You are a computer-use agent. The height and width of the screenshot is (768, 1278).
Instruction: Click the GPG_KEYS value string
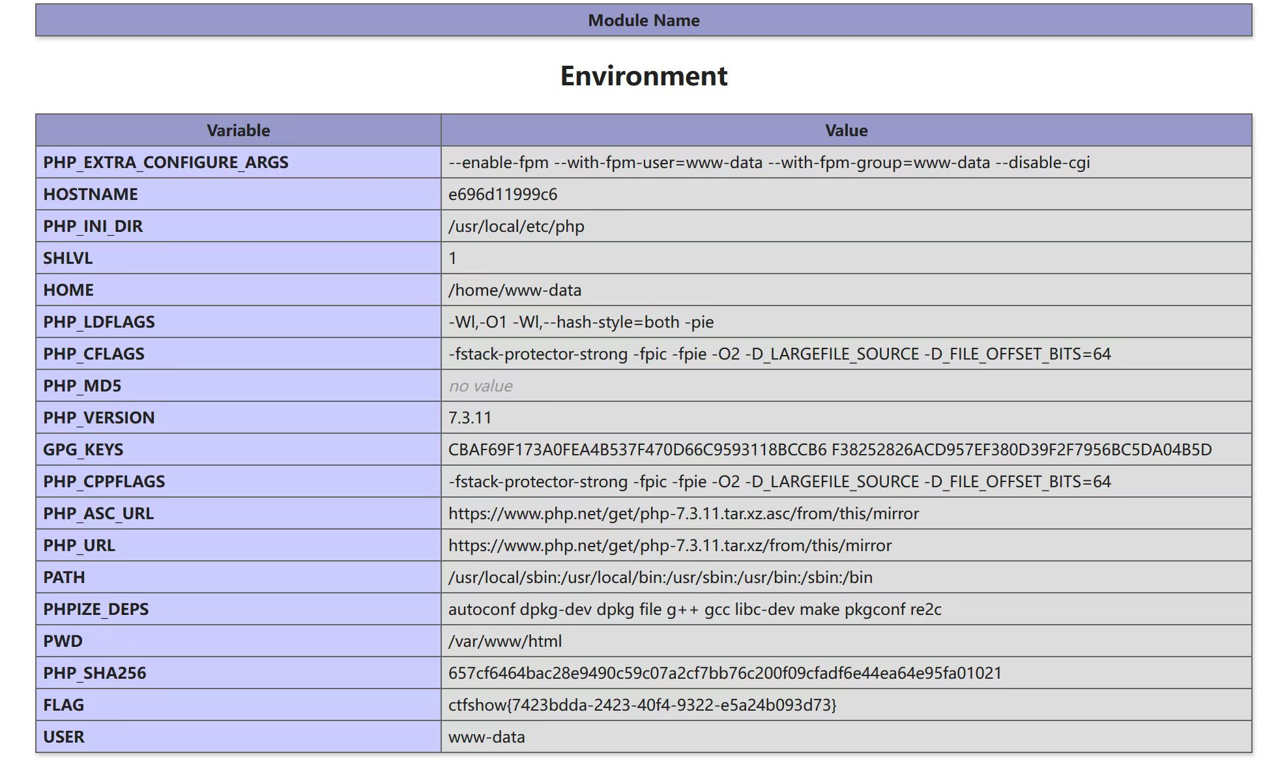click(x=830, y=449)
